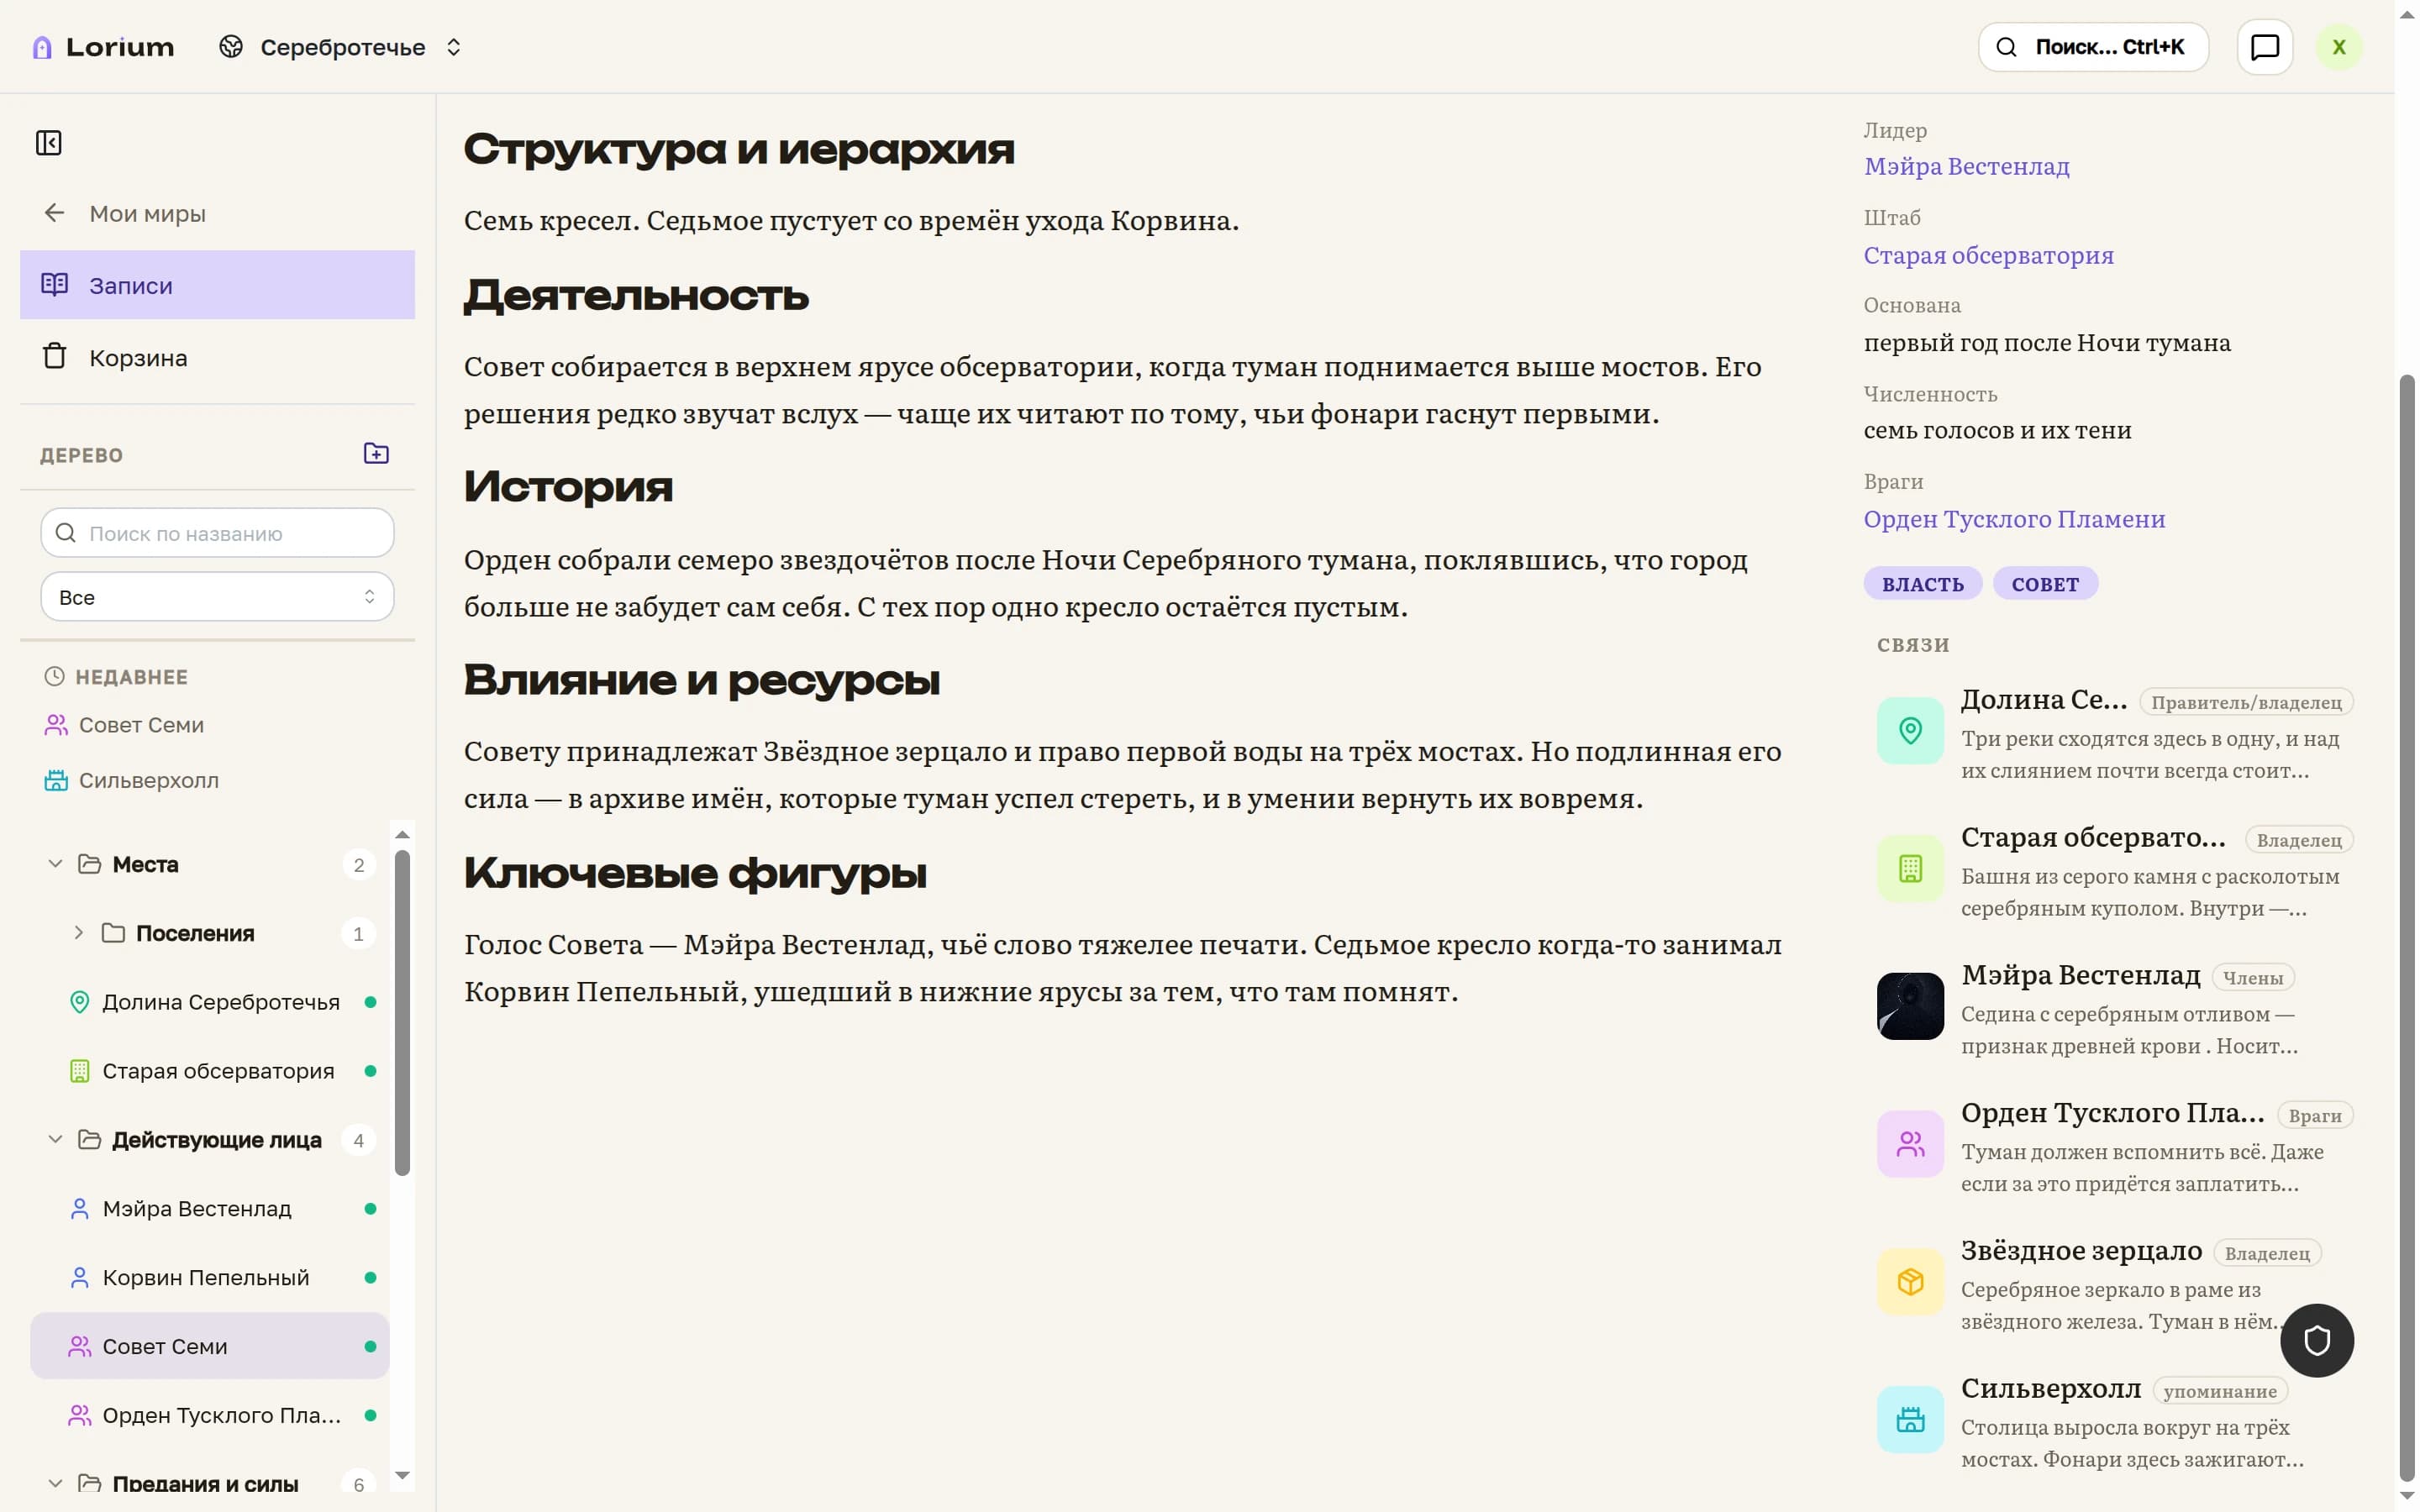The image size is (2420, 1512).
Task: Click the castle icon of Сильверхолл card
Action: (1909, 1420)
